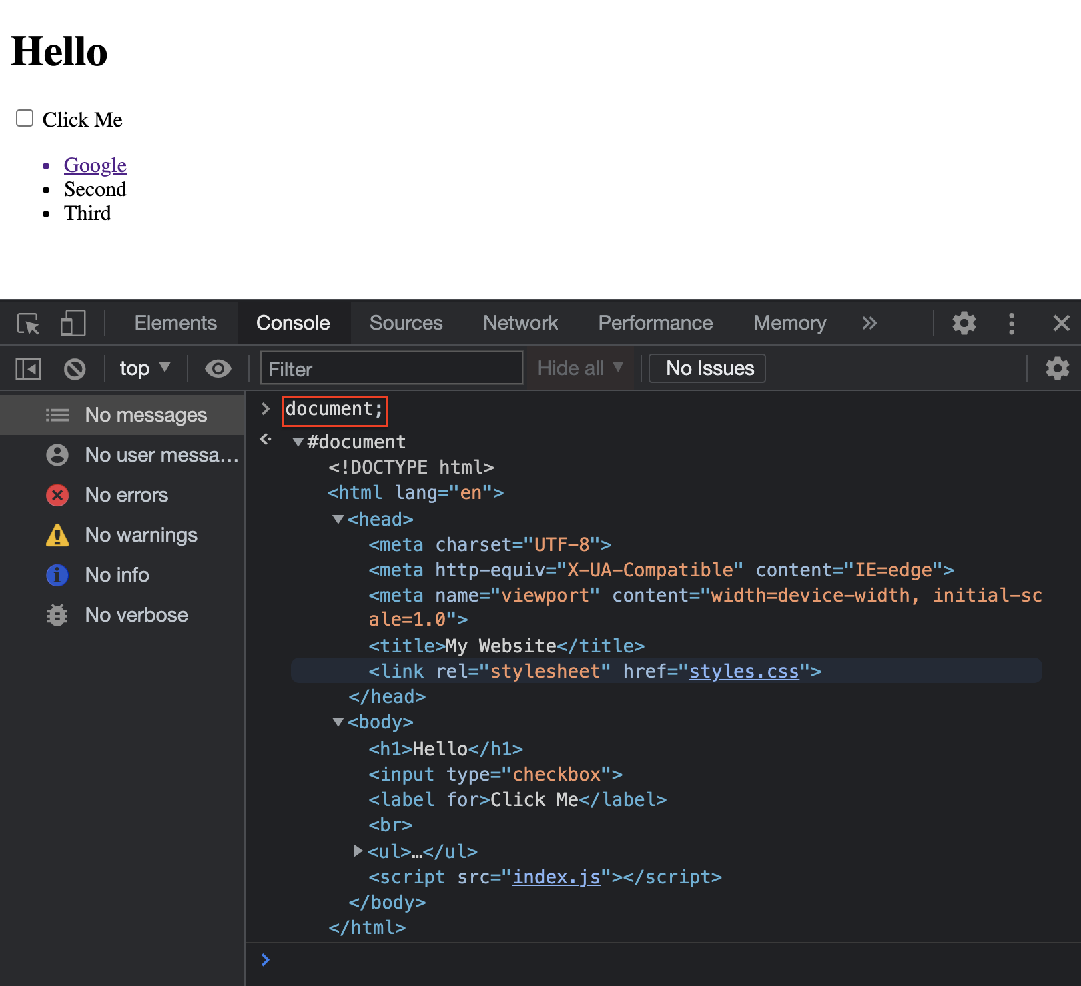
Task: Click the No Issues button
Action: tap(707, 368)
